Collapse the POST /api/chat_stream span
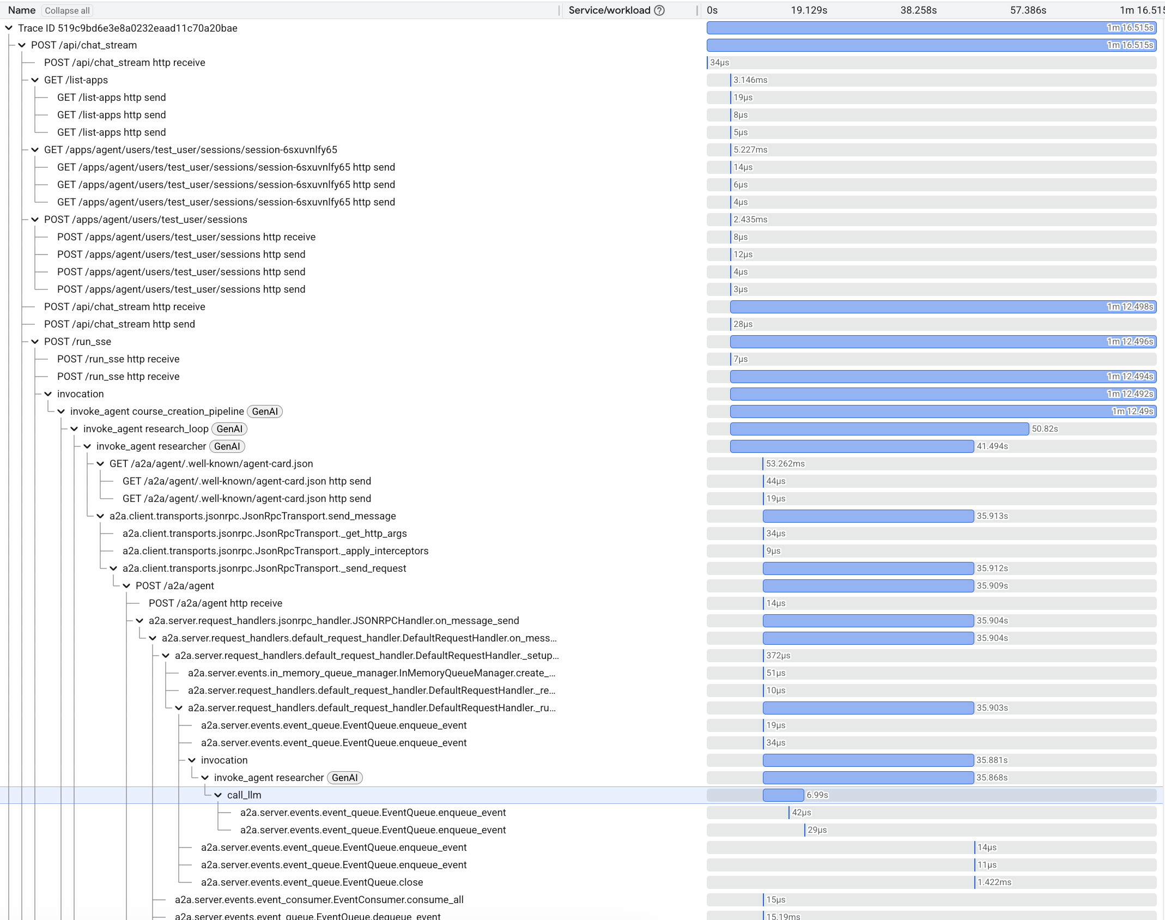Screen dimensions: 1165x920 (x=23, y=45)
